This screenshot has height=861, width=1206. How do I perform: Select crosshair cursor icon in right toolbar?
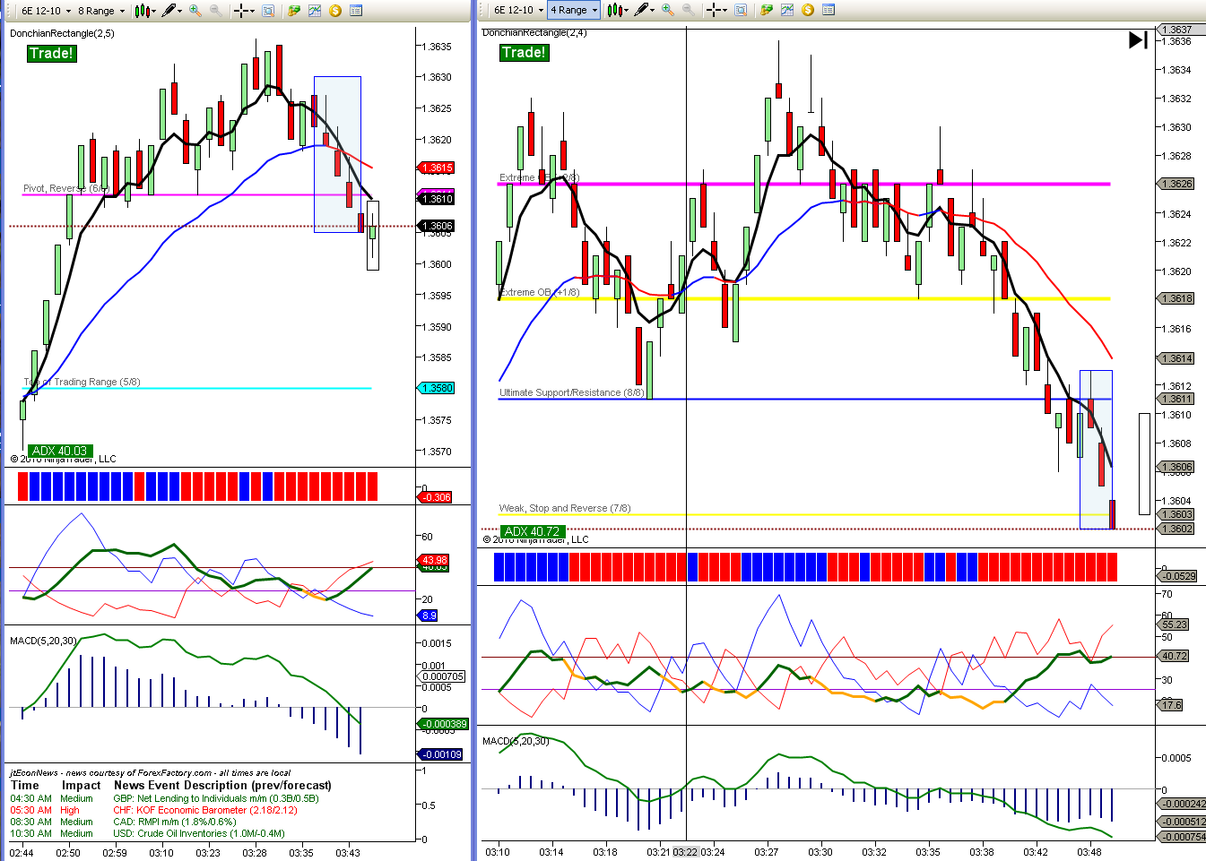pyautogui.click(x=713, y=10)
